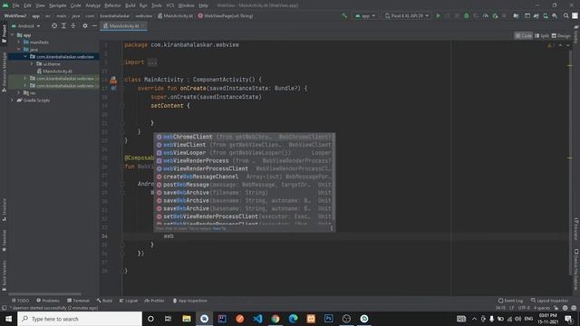The width and height of the screenshot is (580, 326).
Task: Open the TODO tool window
Action: coord(20,301)
